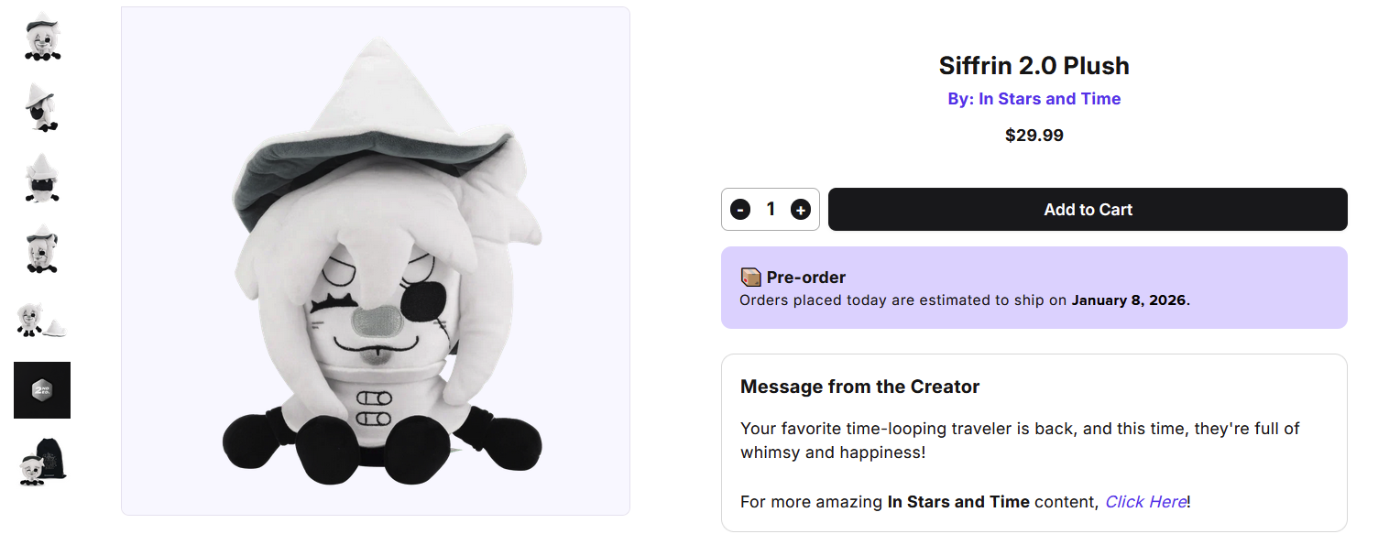The width and height of the screenshot is (1400, 545).
Task: Open the black hexagon badge thumbnail
Action: pos(42,390)
